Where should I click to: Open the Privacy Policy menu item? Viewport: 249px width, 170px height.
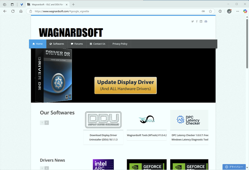120,44
